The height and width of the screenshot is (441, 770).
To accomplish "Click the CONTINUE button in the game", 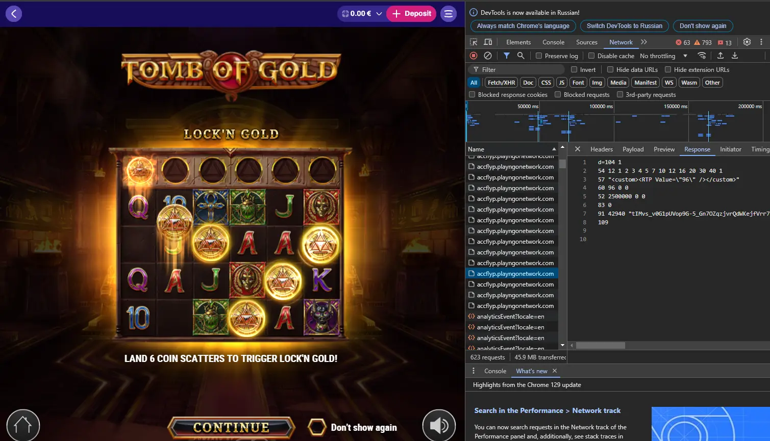I will [231, 427].
